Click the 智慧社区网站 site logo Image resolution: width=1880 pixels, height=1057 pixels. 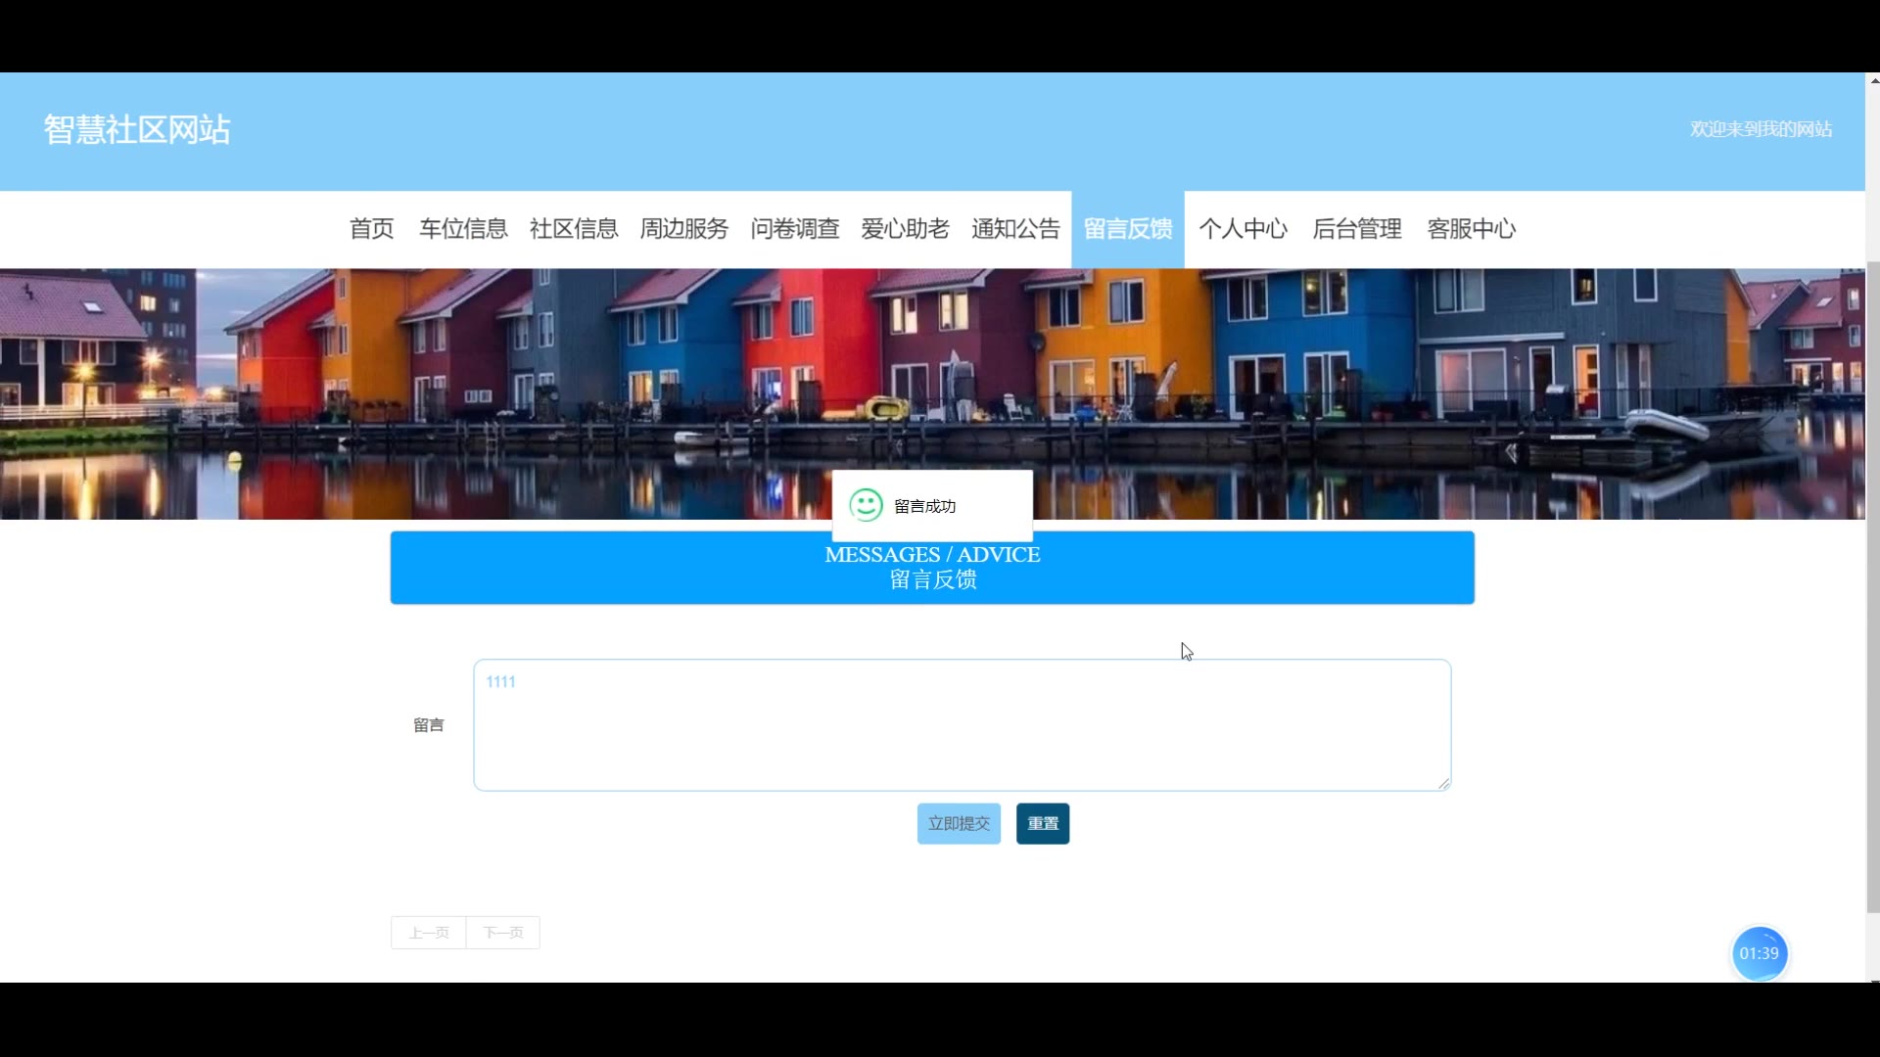(x=137, y=129)
